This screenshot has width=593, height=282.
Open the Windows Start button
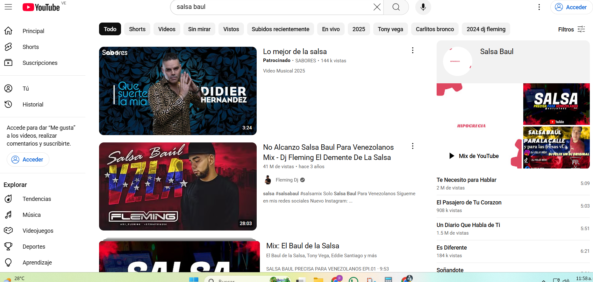coord(194,279)
